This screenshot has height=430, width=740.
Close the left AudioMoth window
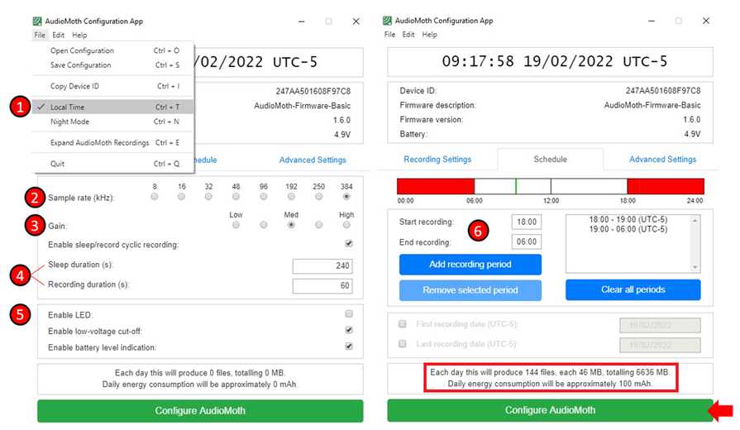pyautogui.click(x=356, y=21)
